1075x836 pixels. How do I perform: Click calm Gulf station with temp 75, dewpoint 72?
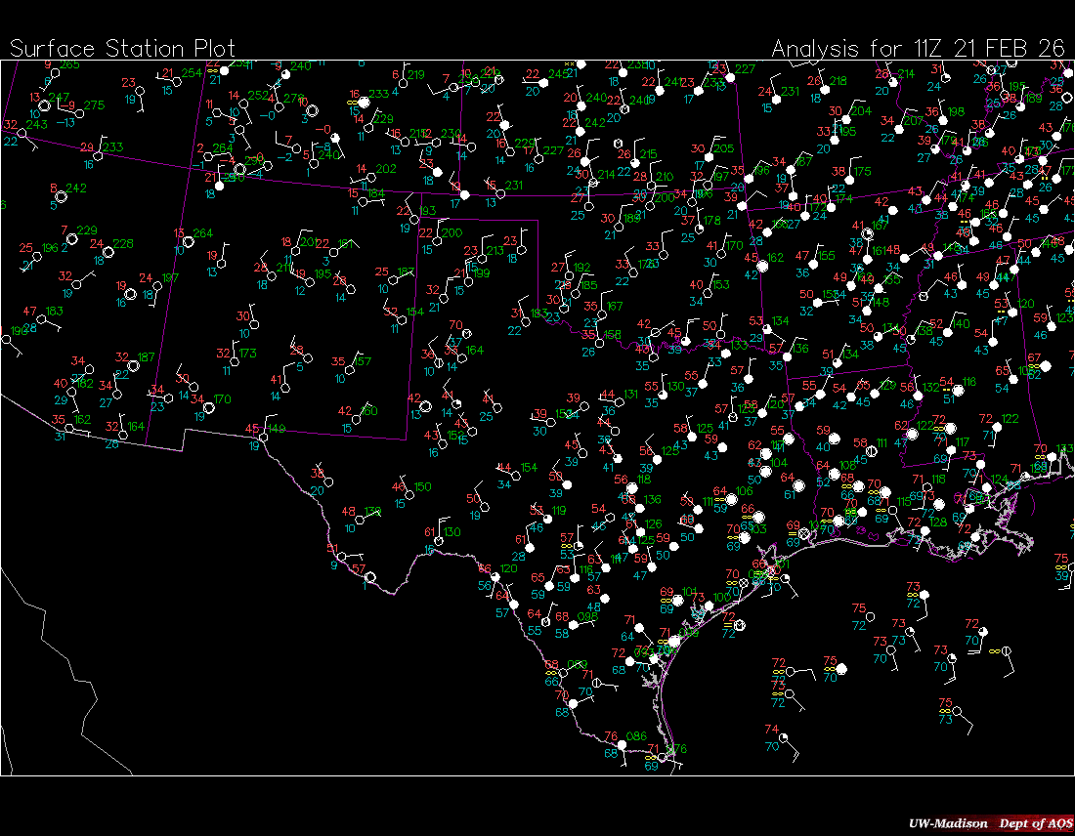871,615
